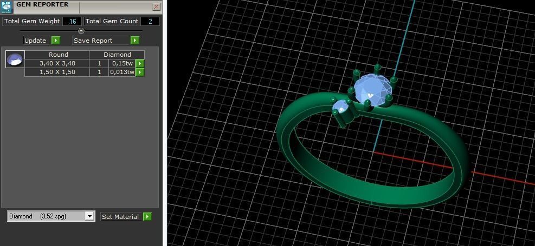Click the Gem Reporter app icon
535x246 pixels.
click(7, 6)
